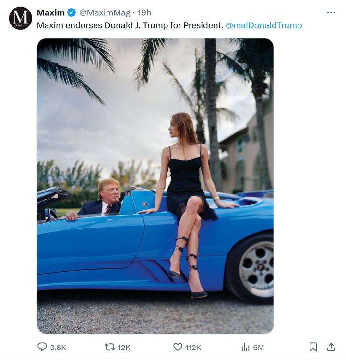Click empty space right of the photo
The image size is (346, 360).
point(310,192)
